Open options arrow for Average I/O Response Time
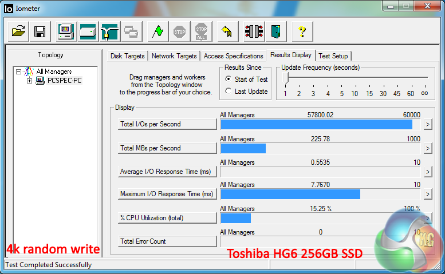 428,172
